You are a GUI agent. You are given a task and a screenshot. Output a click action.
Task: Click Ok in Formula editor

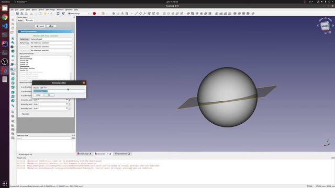[49, 95]
